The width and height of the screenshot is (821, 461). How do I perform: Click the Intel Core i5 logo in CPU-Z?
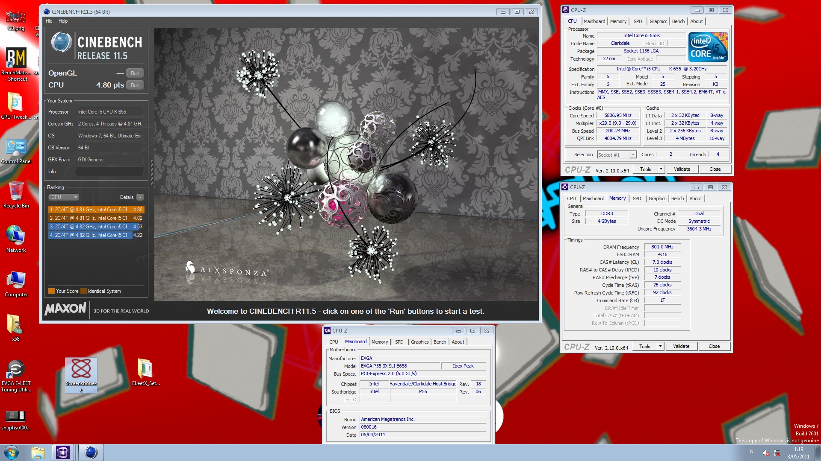click(708, 47)
